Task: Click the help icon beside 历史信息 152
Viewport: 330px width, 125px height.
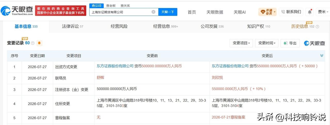Action: (x=317, y=26)
